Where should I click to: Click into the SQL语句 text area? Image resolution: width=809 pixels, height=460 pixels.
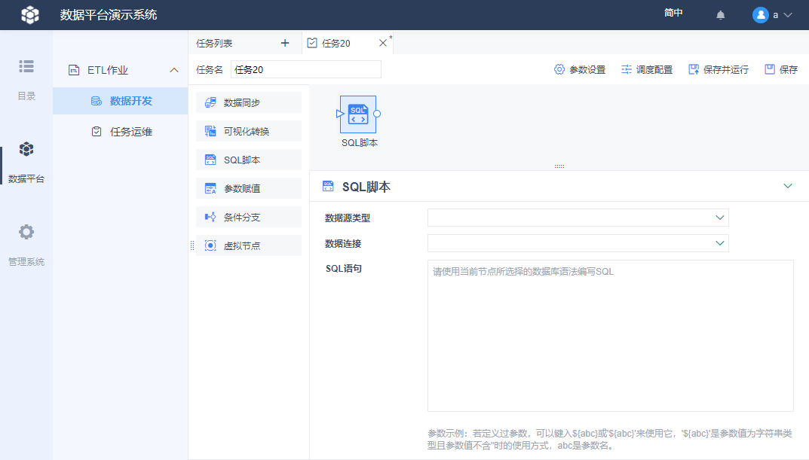pyautogui.click(x=610, y=335)
